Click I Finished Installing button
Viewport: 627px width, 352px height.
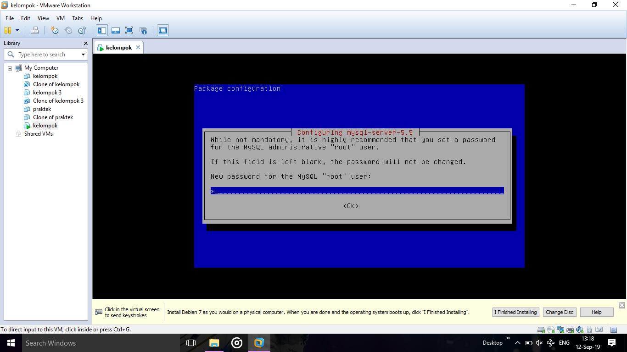click(x=515, y=312)
